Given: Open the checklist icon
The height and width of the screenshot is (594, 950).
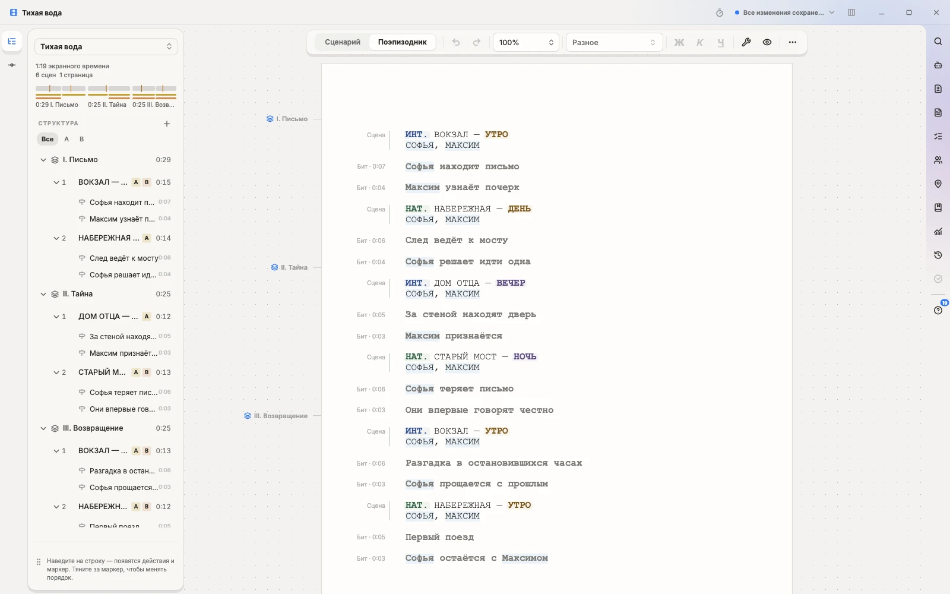Looking at the screenshot, I should point(938,137).
